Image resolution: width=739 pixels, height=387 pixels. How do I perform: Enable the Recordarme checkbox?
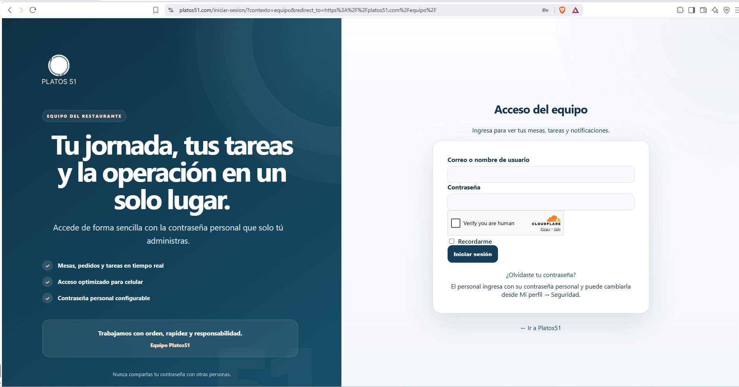(x=451, y=241)
